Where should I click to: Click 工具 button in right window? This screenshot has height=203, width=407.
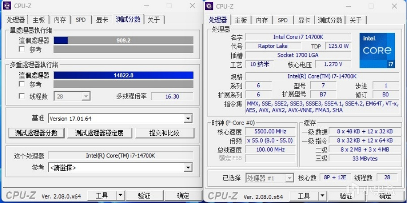304,196
